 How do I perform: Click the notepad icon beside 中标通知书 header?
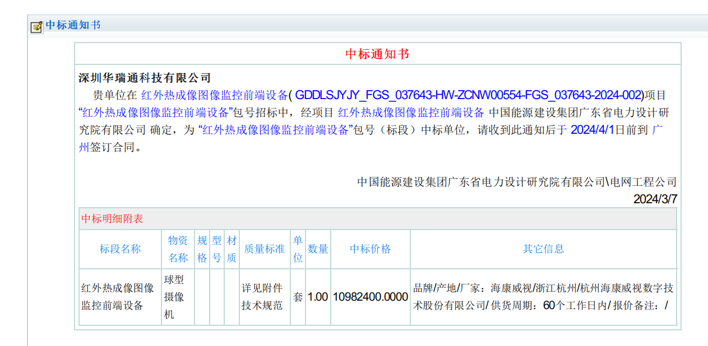(36, 26)
